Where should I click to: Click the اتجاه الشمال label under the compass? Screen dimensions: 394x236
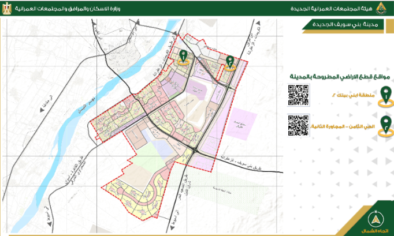pos(375,231)
